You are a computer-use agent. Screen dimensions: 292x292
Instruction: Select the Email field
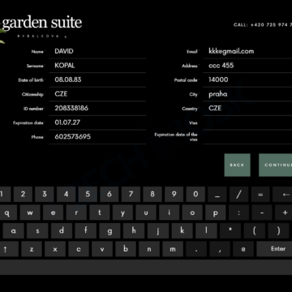[x=247, y=51]
